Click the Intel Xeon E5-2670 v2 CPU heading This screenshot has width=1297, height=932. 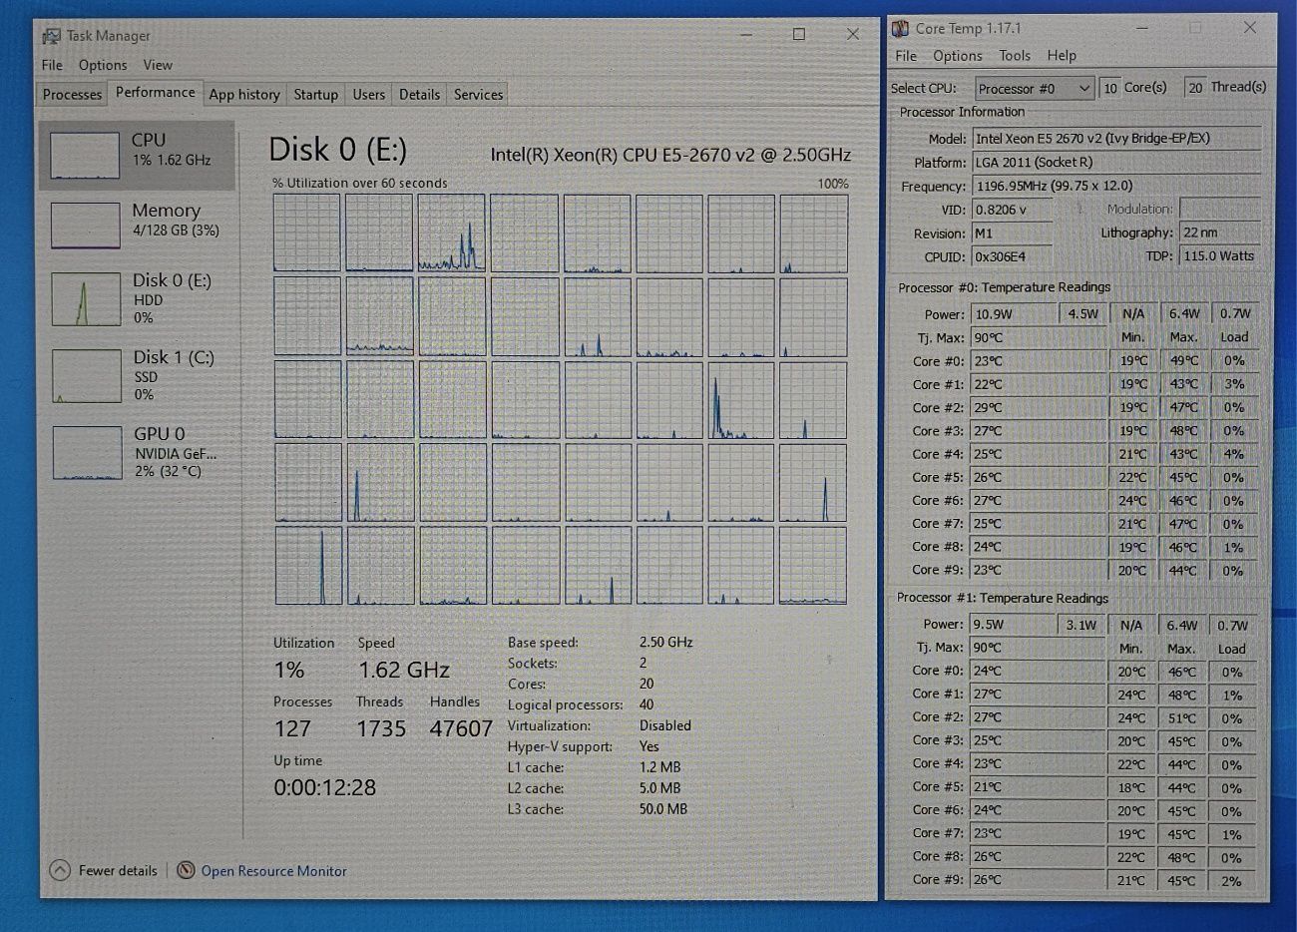click(670, 155)
